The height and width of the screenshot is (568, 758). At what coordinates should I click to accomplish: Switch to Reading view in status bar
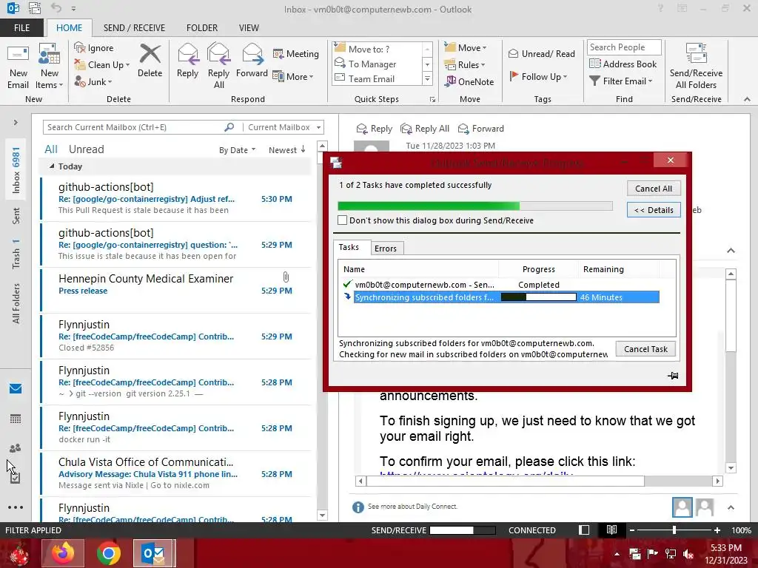pos(611,530)
